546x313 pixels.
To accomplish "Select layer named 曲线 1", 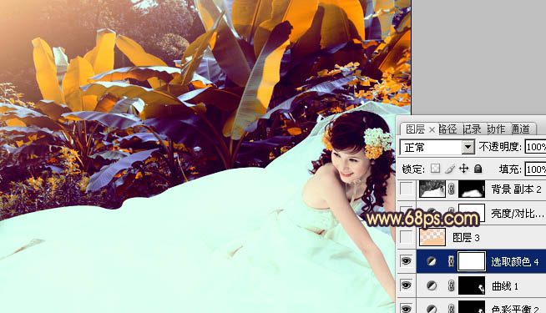I will (x=505, y=286).
